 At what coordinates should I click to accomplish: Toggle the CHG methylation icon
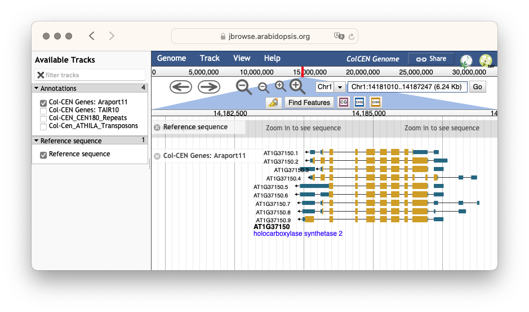click(359, 102)
